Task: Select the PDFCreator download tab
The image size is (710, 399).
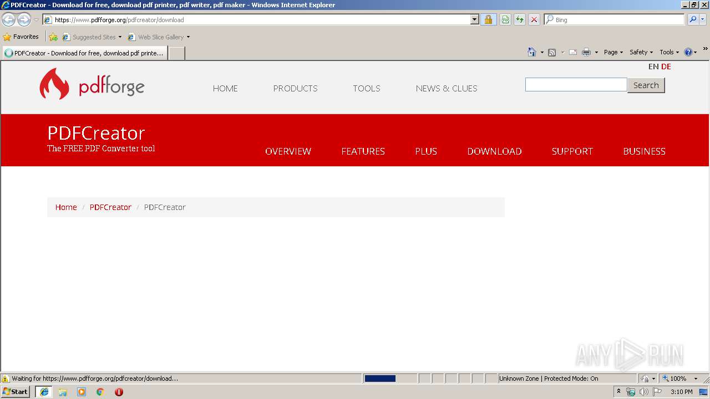Action: 84,53
